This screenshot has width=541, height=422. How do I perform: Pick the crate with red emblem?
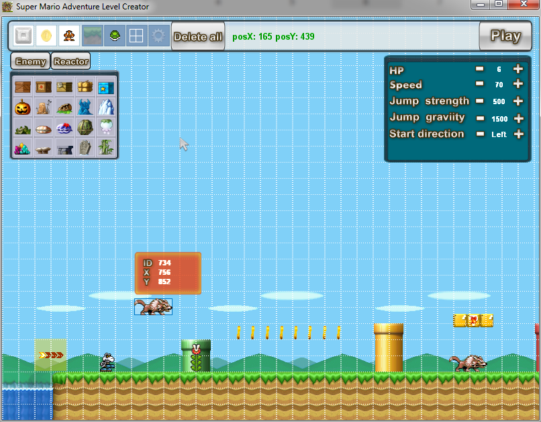coord(44,87)
